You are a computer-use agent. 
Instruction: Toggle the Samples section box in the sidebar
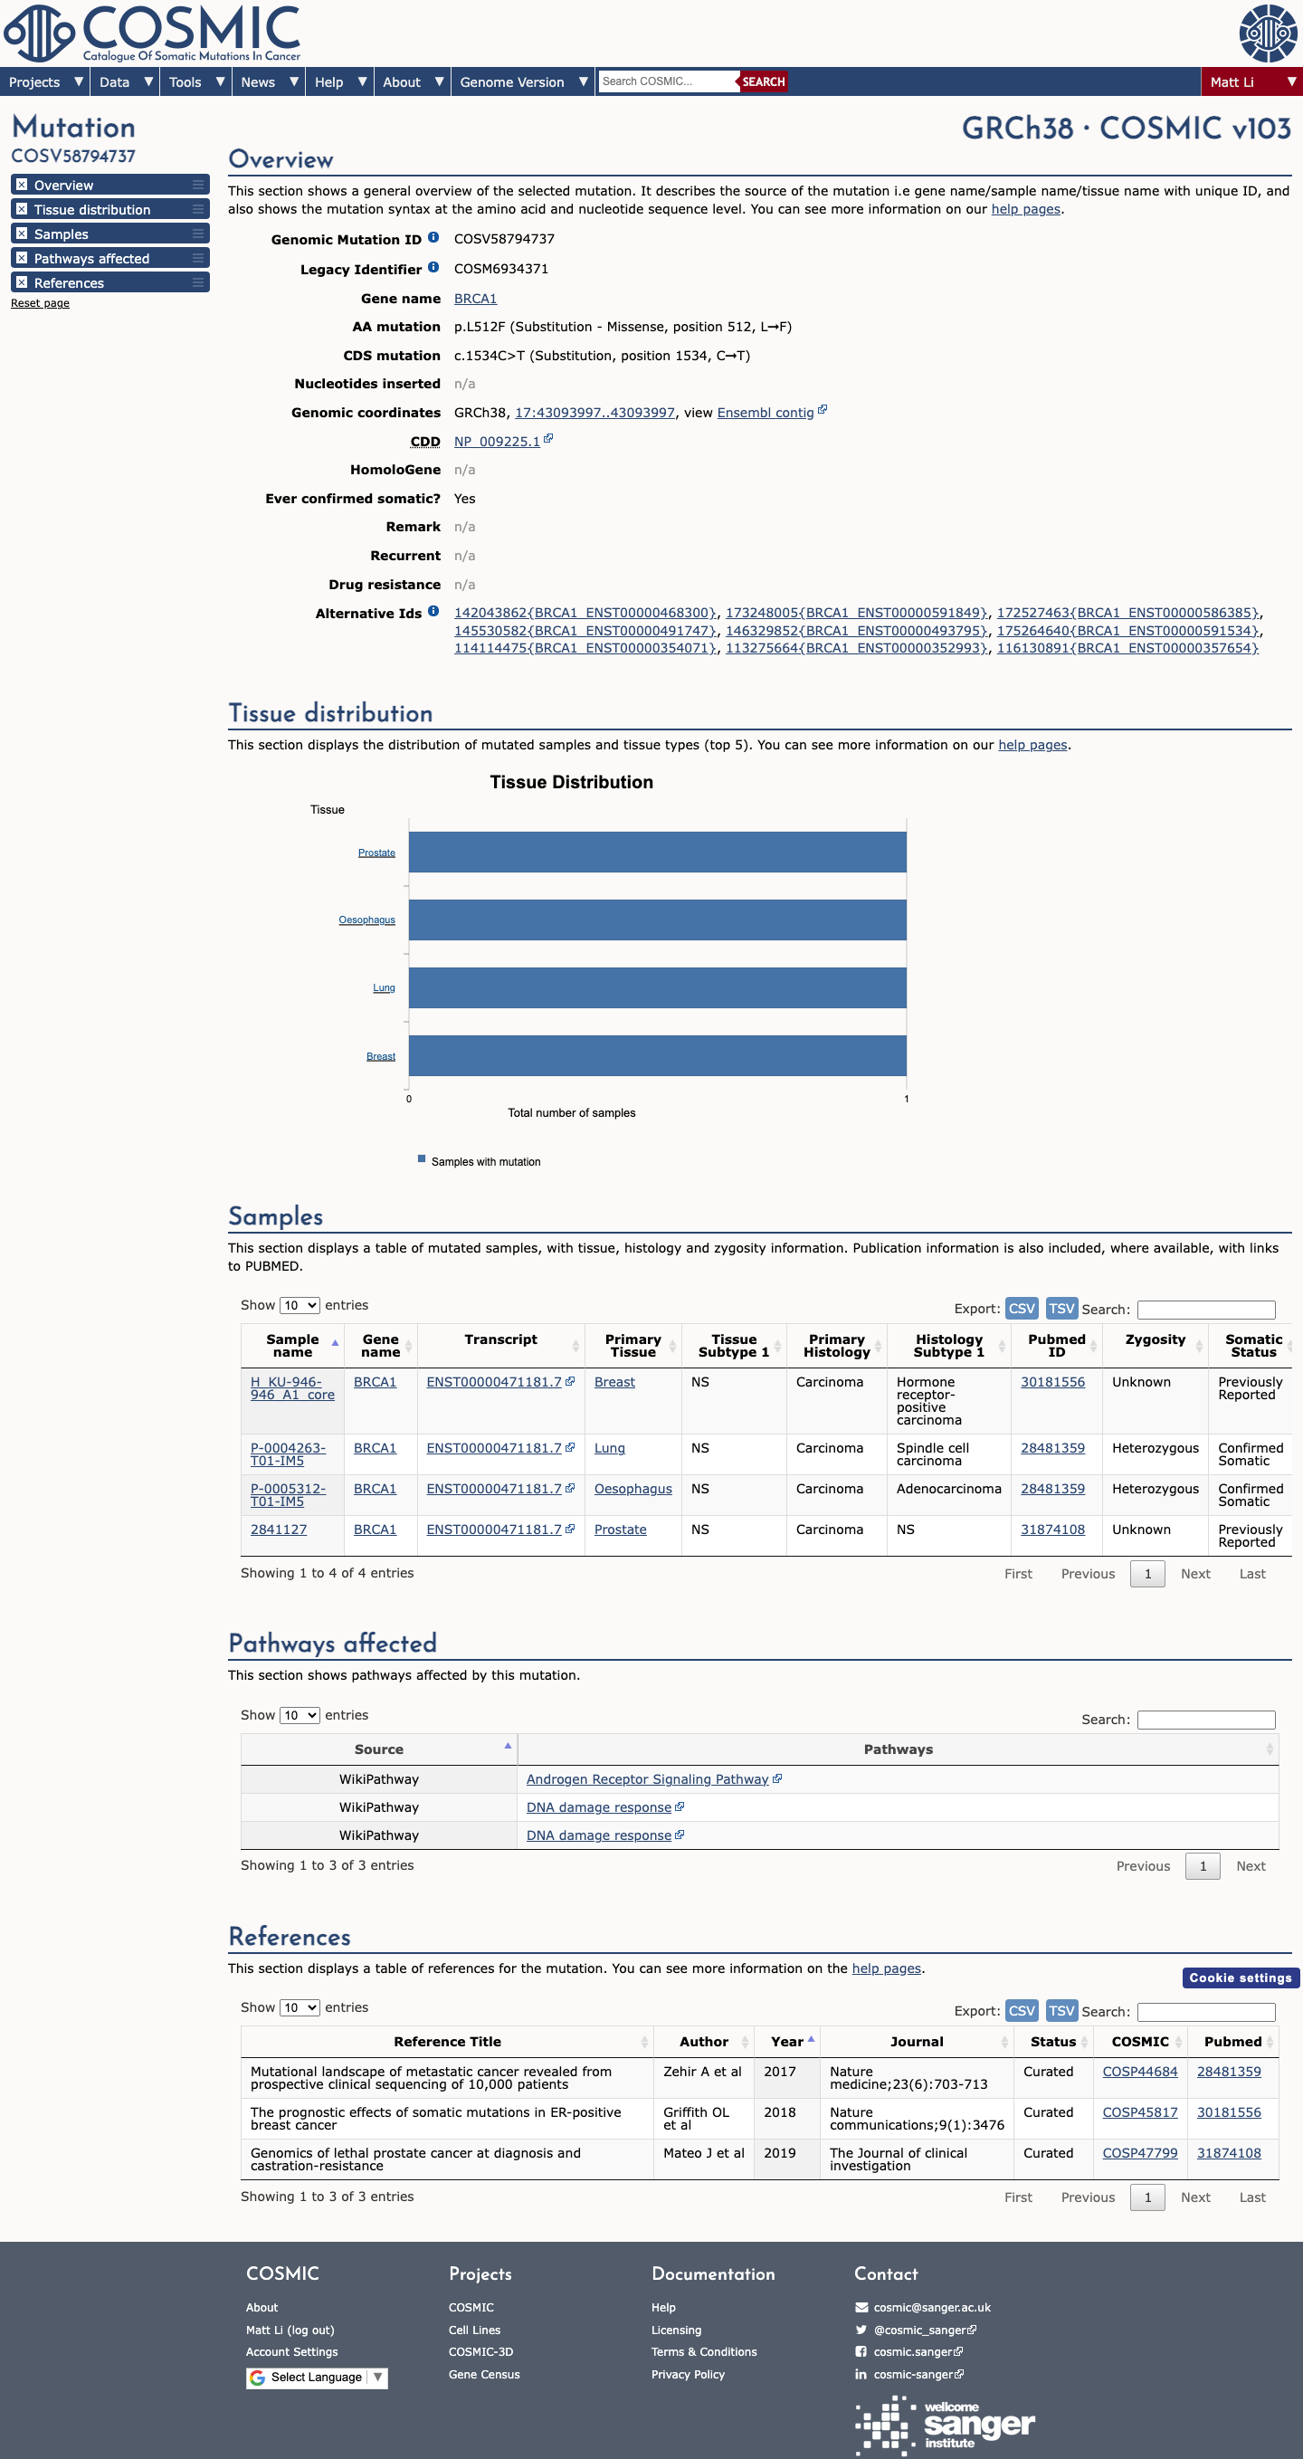coord(21,233)
